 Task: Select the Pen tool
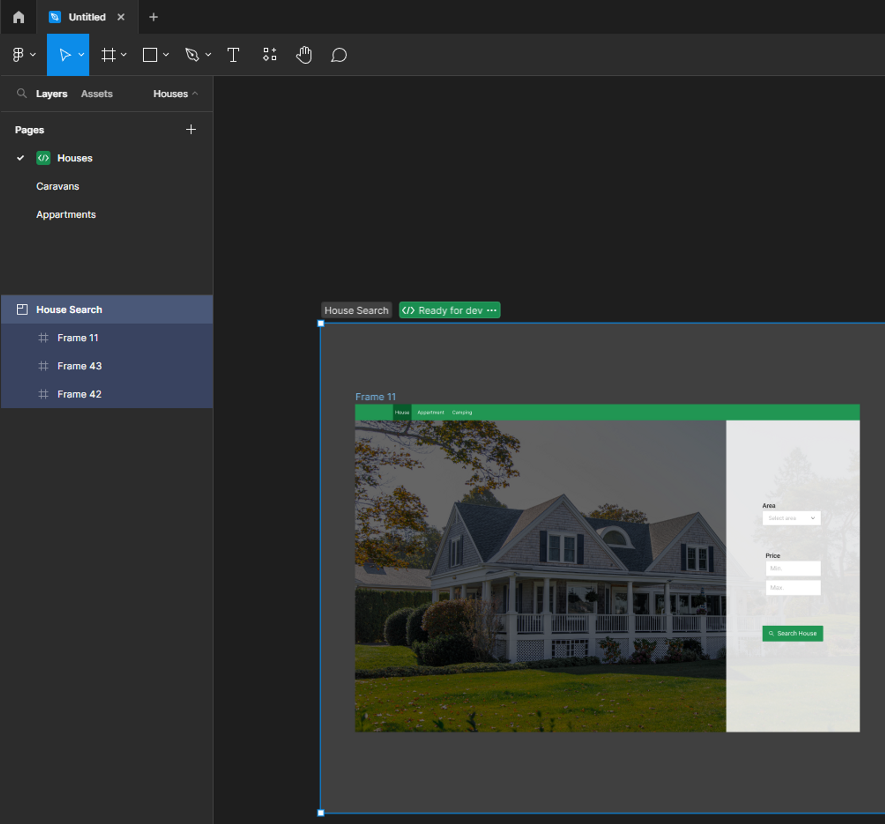pyautogui.click(x=192, y=55)
